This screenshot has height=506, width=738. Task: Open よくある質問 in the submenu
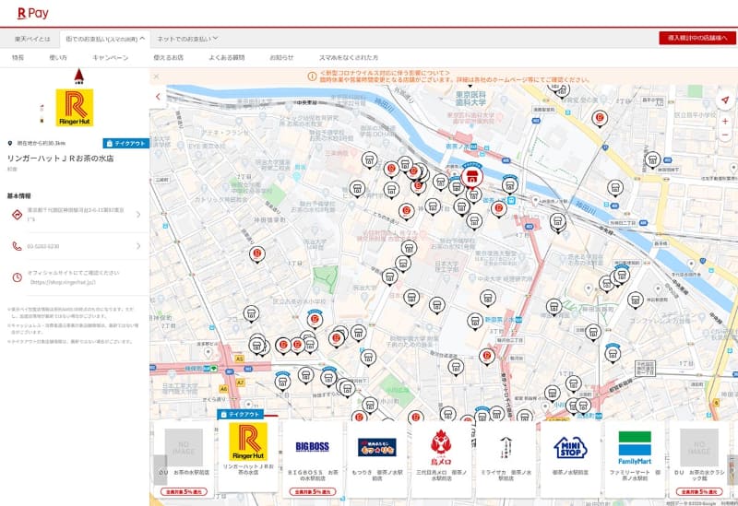[x=227, y=57]
